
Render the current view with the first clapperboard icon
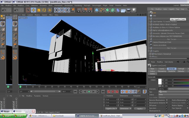(79, 10)
